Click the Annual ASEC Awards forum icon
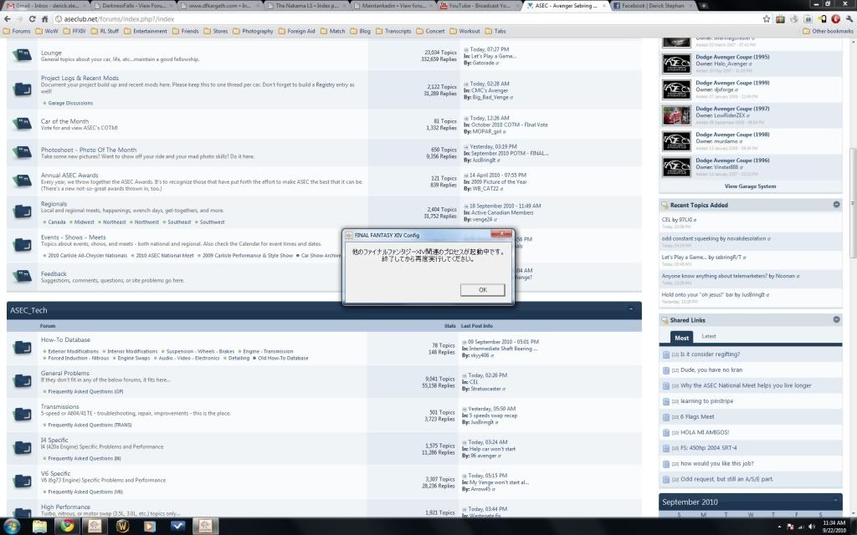The width and height of the screenshot is (857, 535). tap(22, 181)
